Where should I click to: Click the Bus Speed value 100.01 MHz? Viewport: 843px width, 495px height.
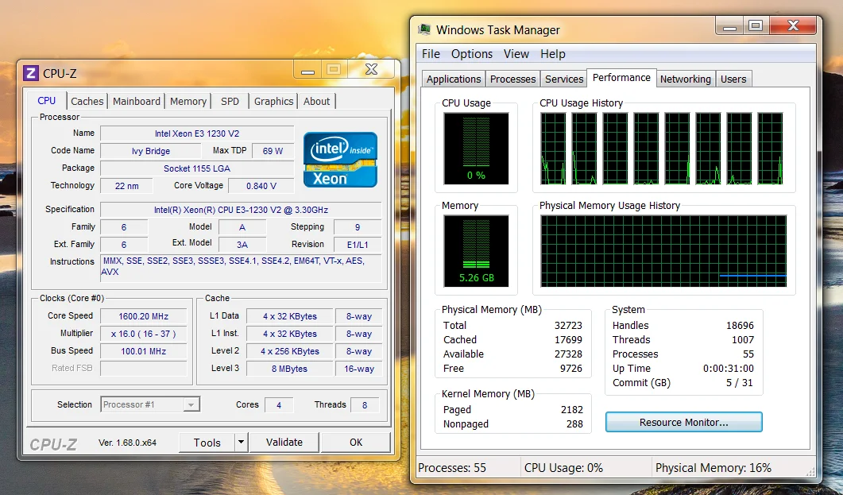point(144,351)
